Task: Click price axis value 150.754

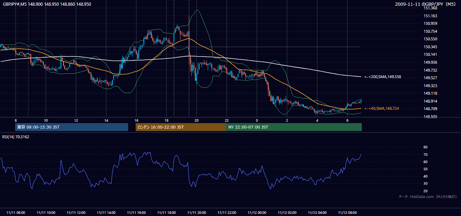Action: pos(431,31)
